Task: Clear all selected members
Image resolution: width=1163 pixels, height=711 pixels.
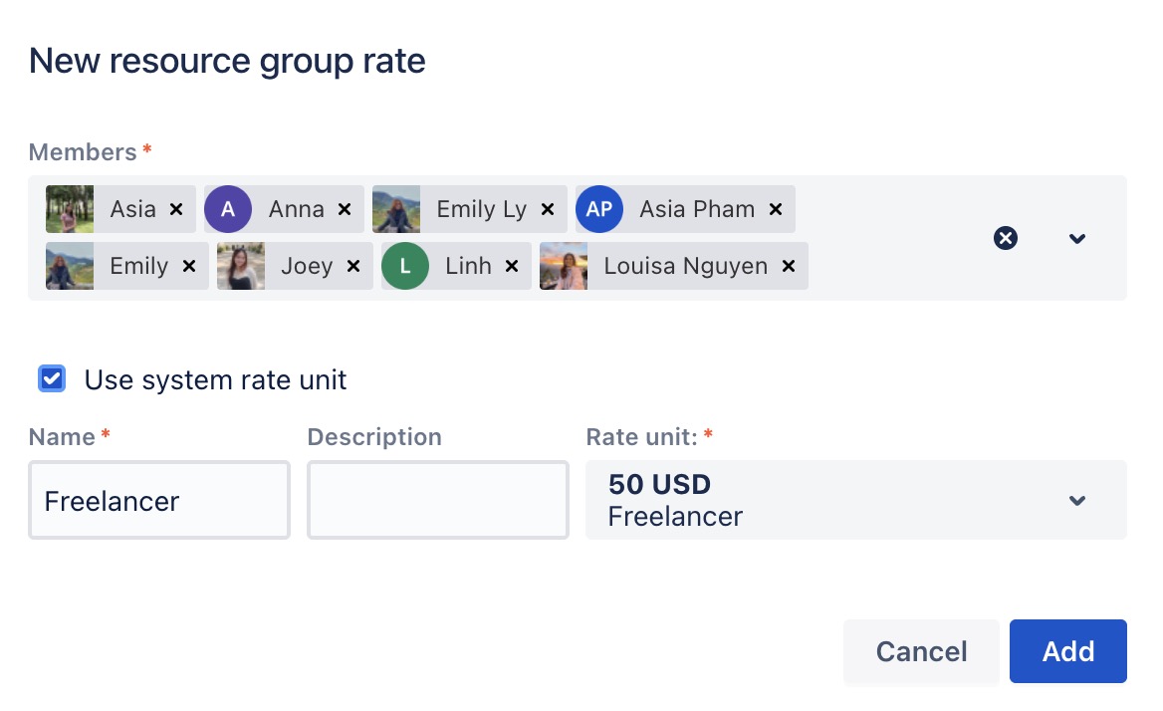Action: [1006, 238]
